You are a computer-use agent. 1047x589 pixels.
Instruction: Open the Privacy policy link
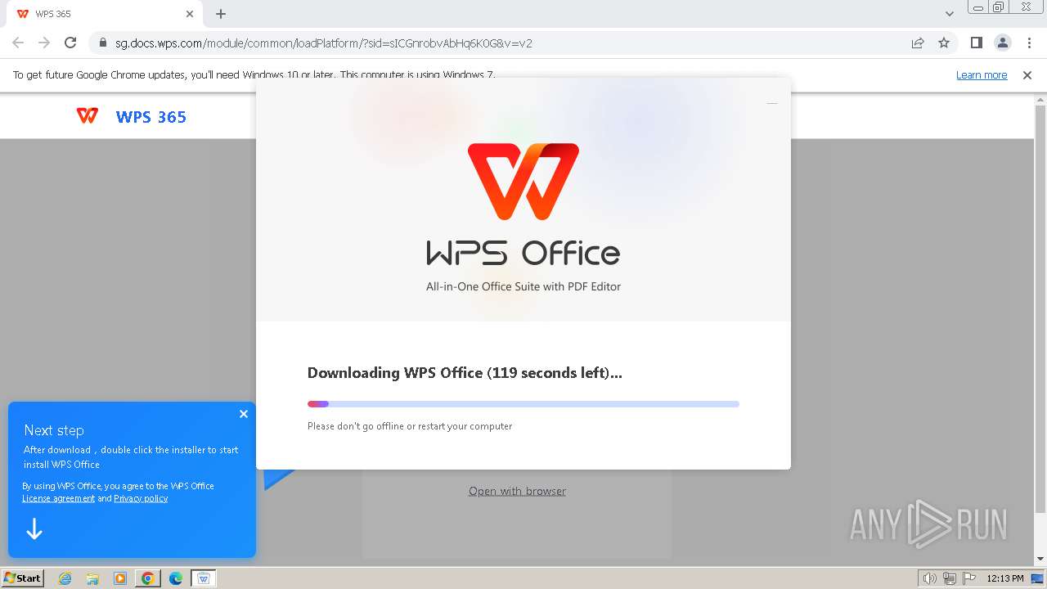(141, 498)
